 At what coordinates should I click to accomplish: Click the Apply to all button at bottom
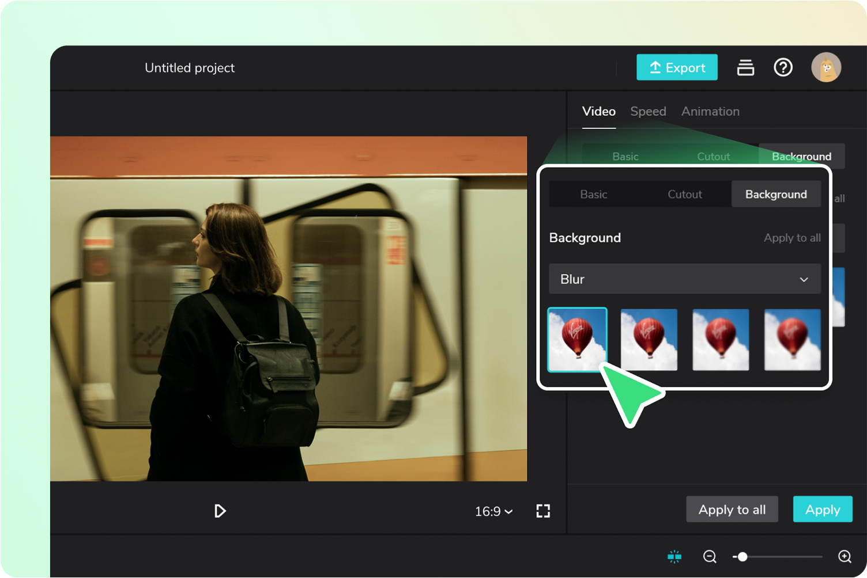click(x=732, y=509)
